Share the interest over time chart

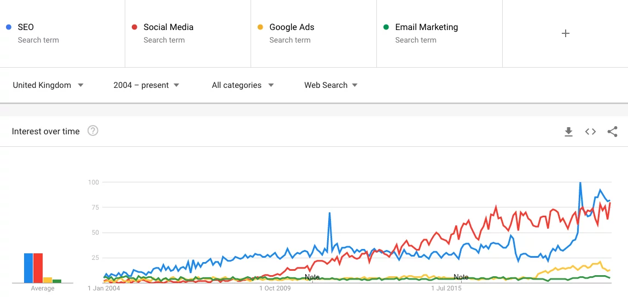point(612,132)
